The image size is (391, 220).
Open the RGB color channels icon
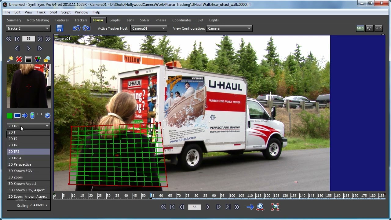tap(38, 59)
